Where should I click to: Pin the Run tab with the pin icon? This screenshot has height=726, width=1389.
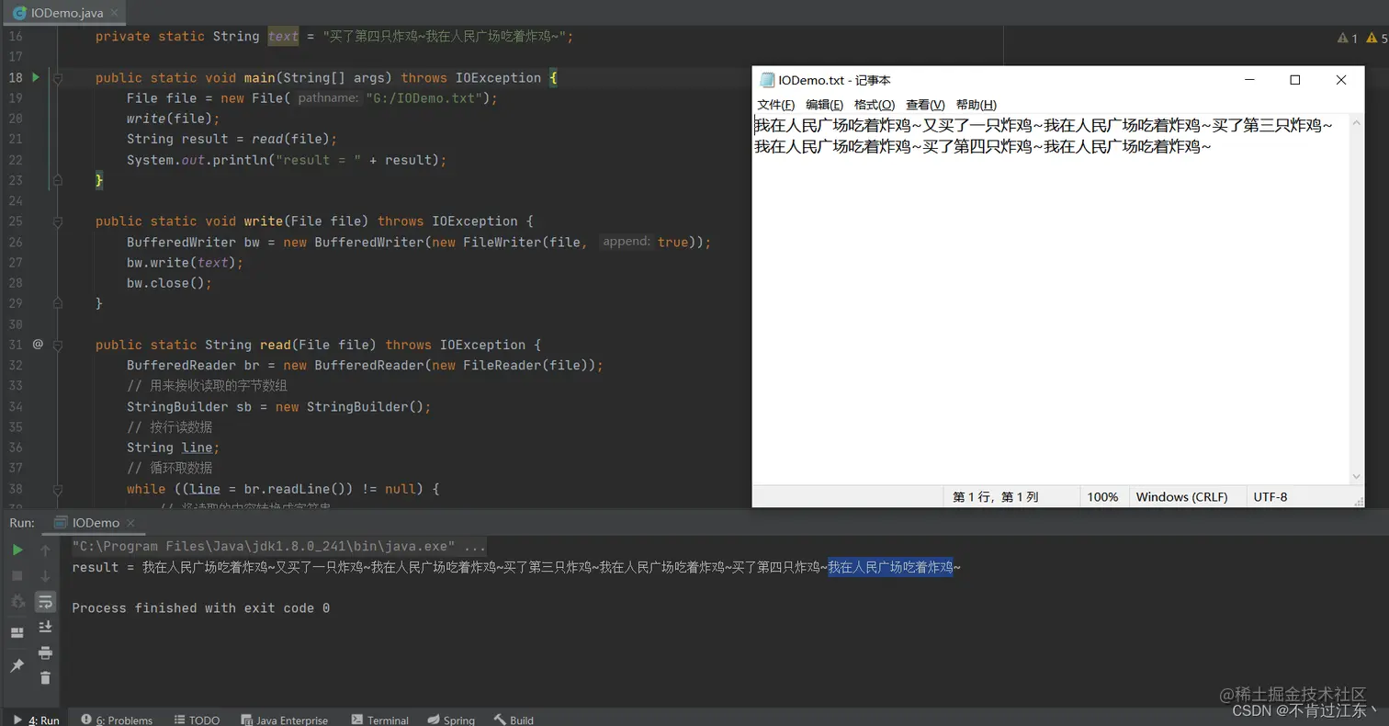(x=17, y=665)
